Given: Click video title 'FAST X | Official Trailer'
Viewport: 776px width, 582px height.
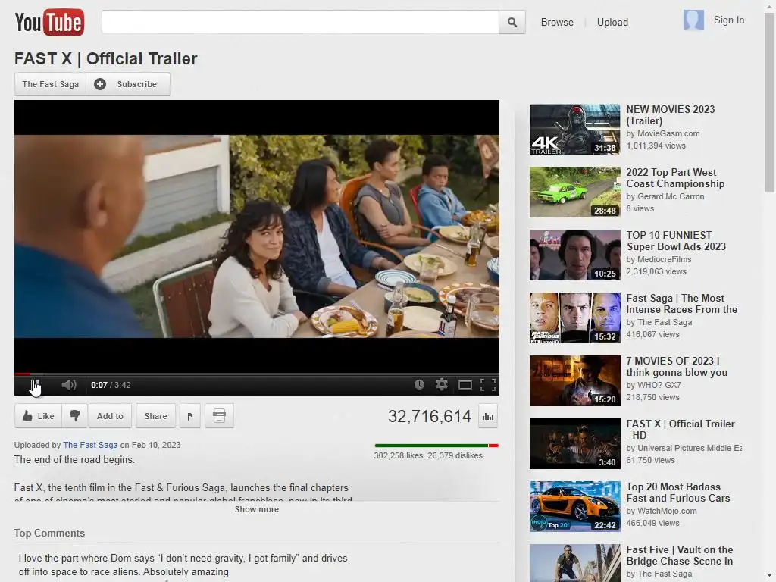Looking at the screenshot, I should [x=106, y=58].
